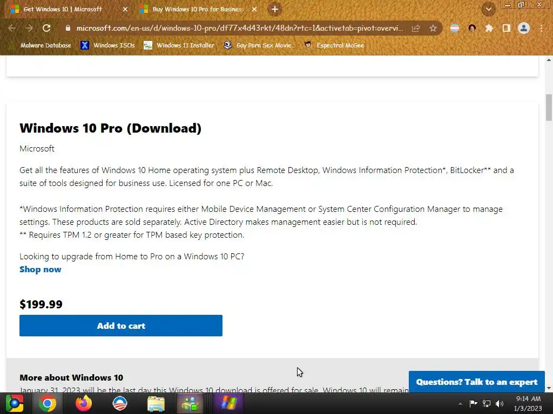Open the Windows ISOs bookmark
Viewport: 553px width, 414px height.
point(107,45)
